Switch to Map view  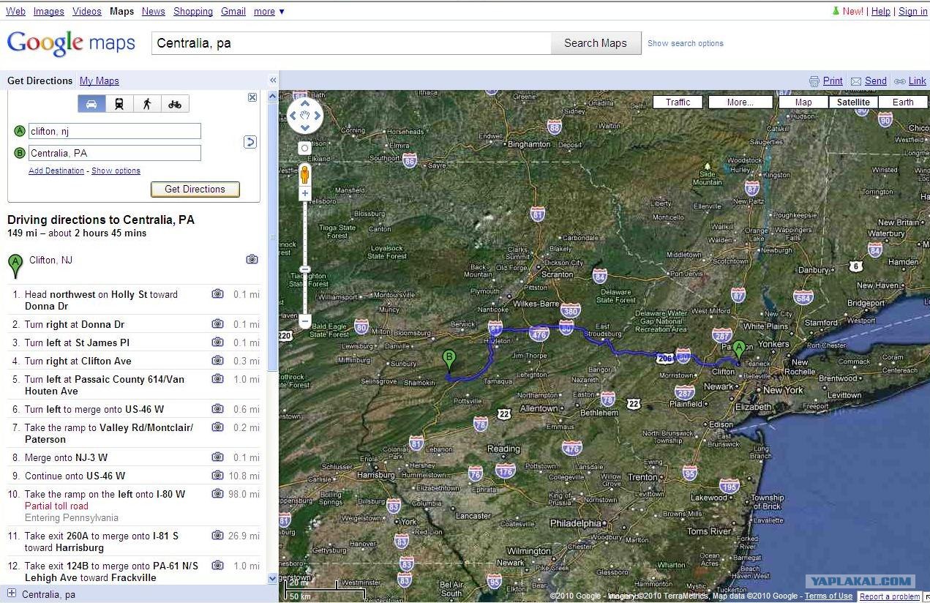click(803, 102)
